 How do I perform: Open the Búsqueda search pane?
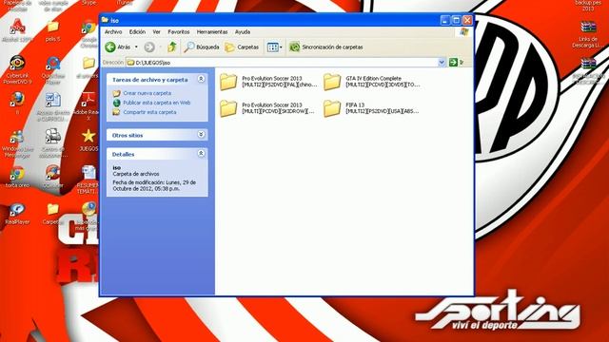tap(202, 47)
